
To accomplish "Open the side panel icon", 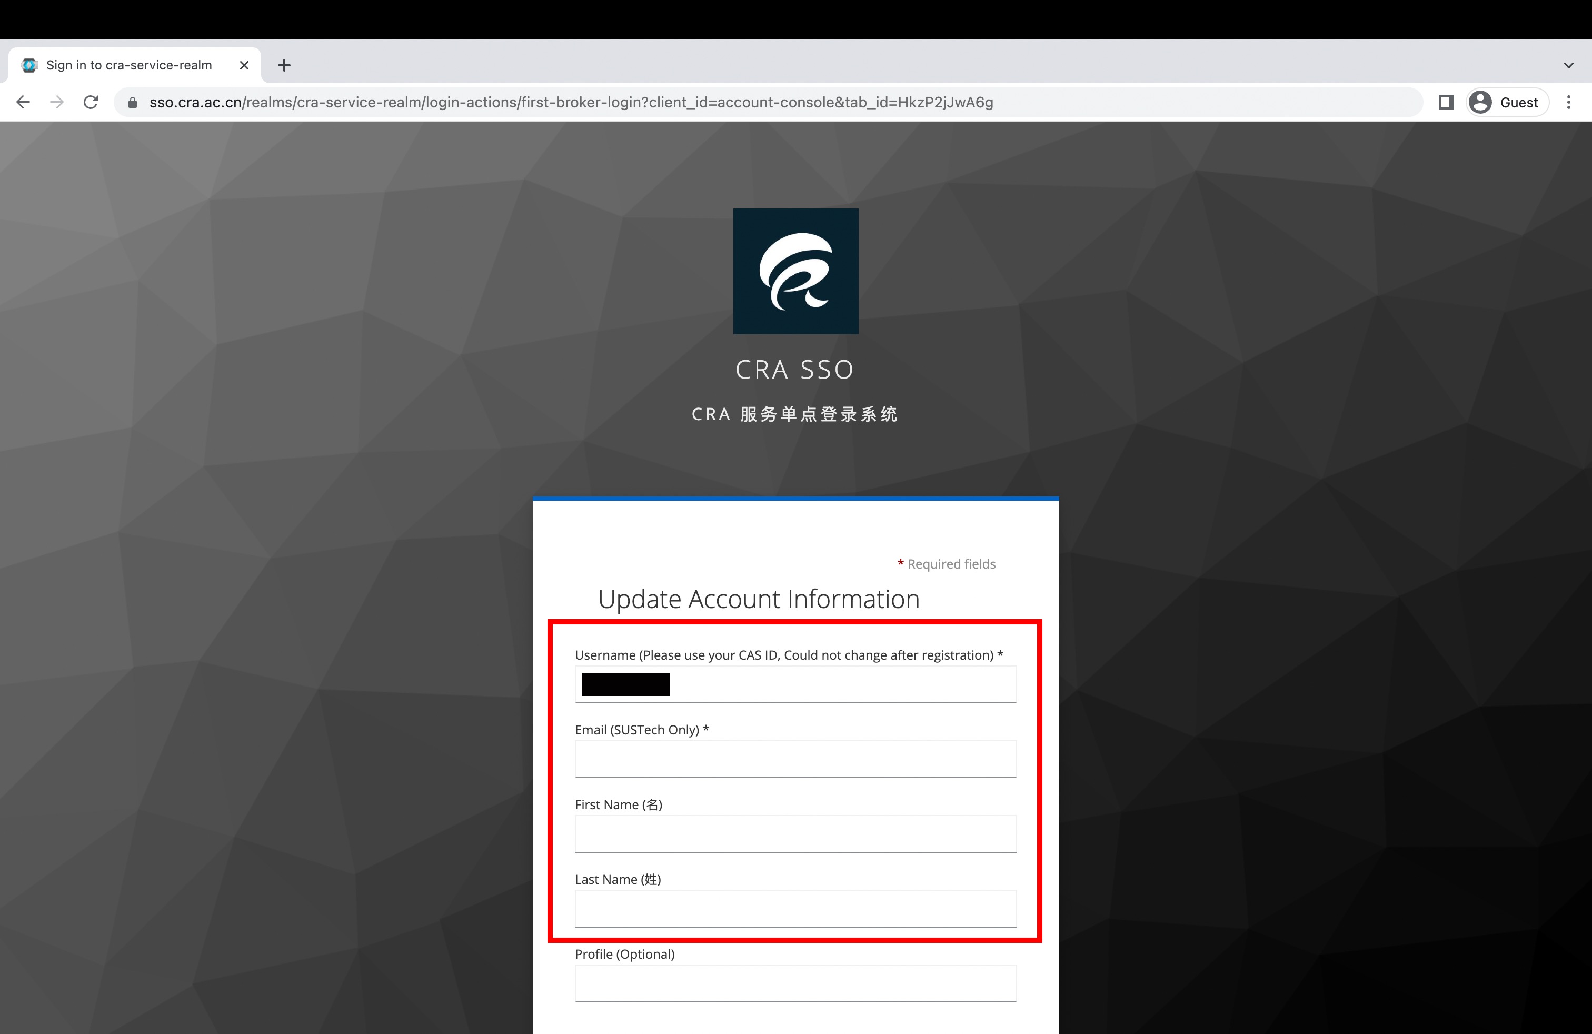I will click(x=1446, y=102).
